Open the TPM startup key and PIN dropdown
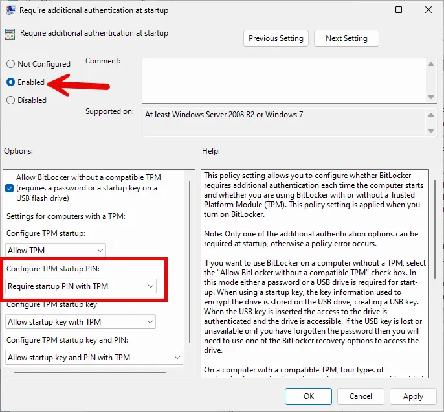The width and height of the screenshot is (444, 412). 94,358
